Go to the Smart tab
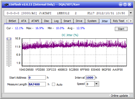135x99 pixels. point(67,21)
